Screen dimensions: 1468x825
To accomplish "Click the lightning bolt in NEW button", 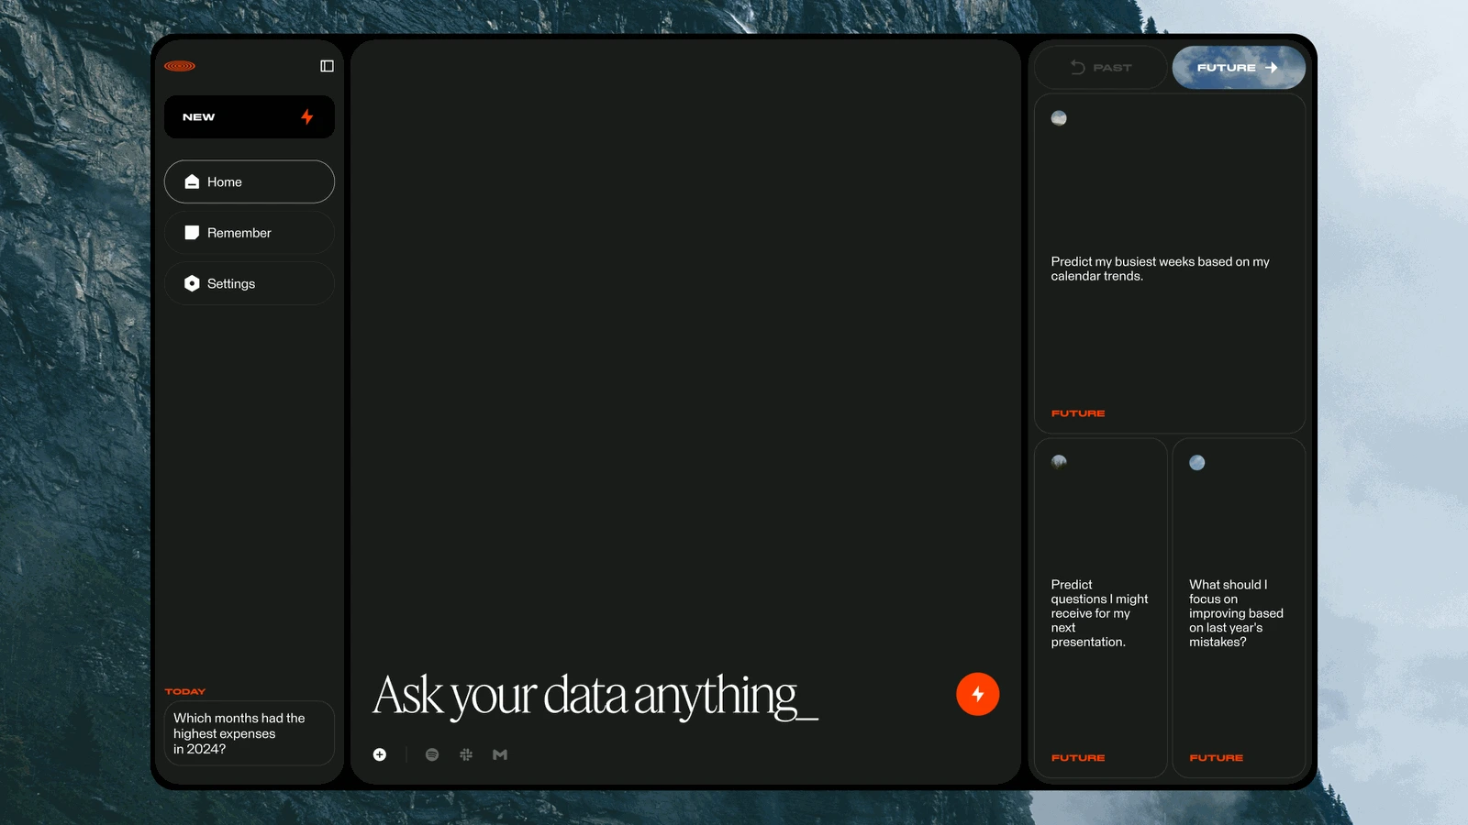I will click(307, 117).
